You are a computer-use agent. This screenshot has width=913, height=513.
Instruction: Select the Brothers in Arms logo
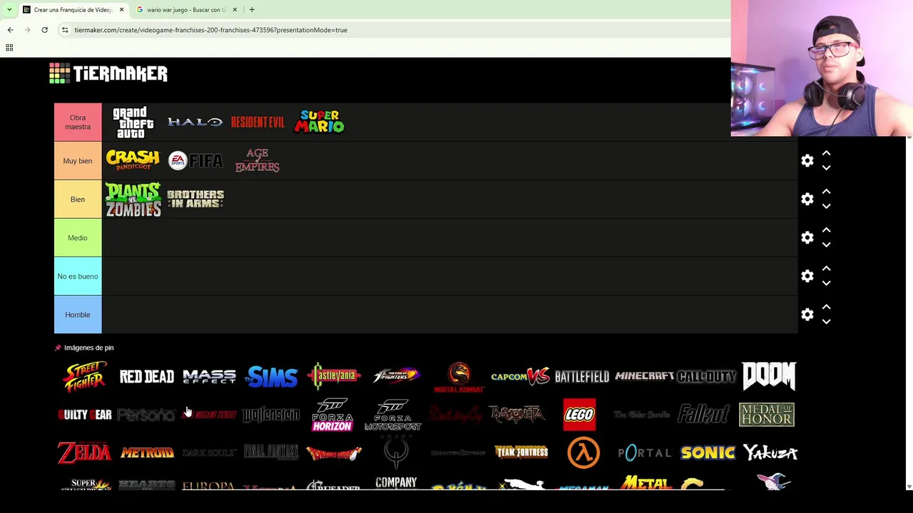pos(195,199)
